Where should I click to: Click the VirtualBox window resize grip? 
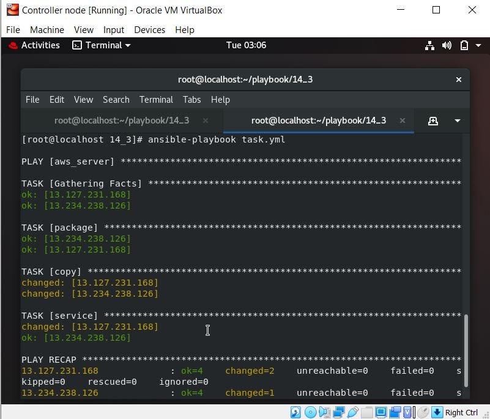tap(486, 415)
